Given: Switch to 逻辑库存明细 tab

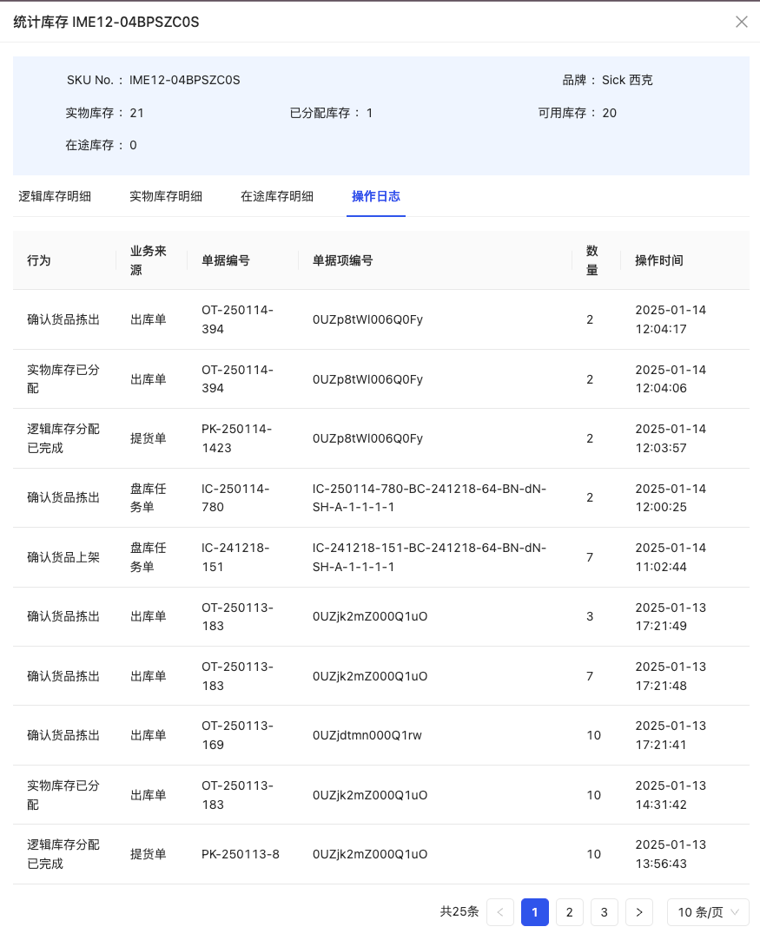Looking at the screenshot, I should coord(55,196).
